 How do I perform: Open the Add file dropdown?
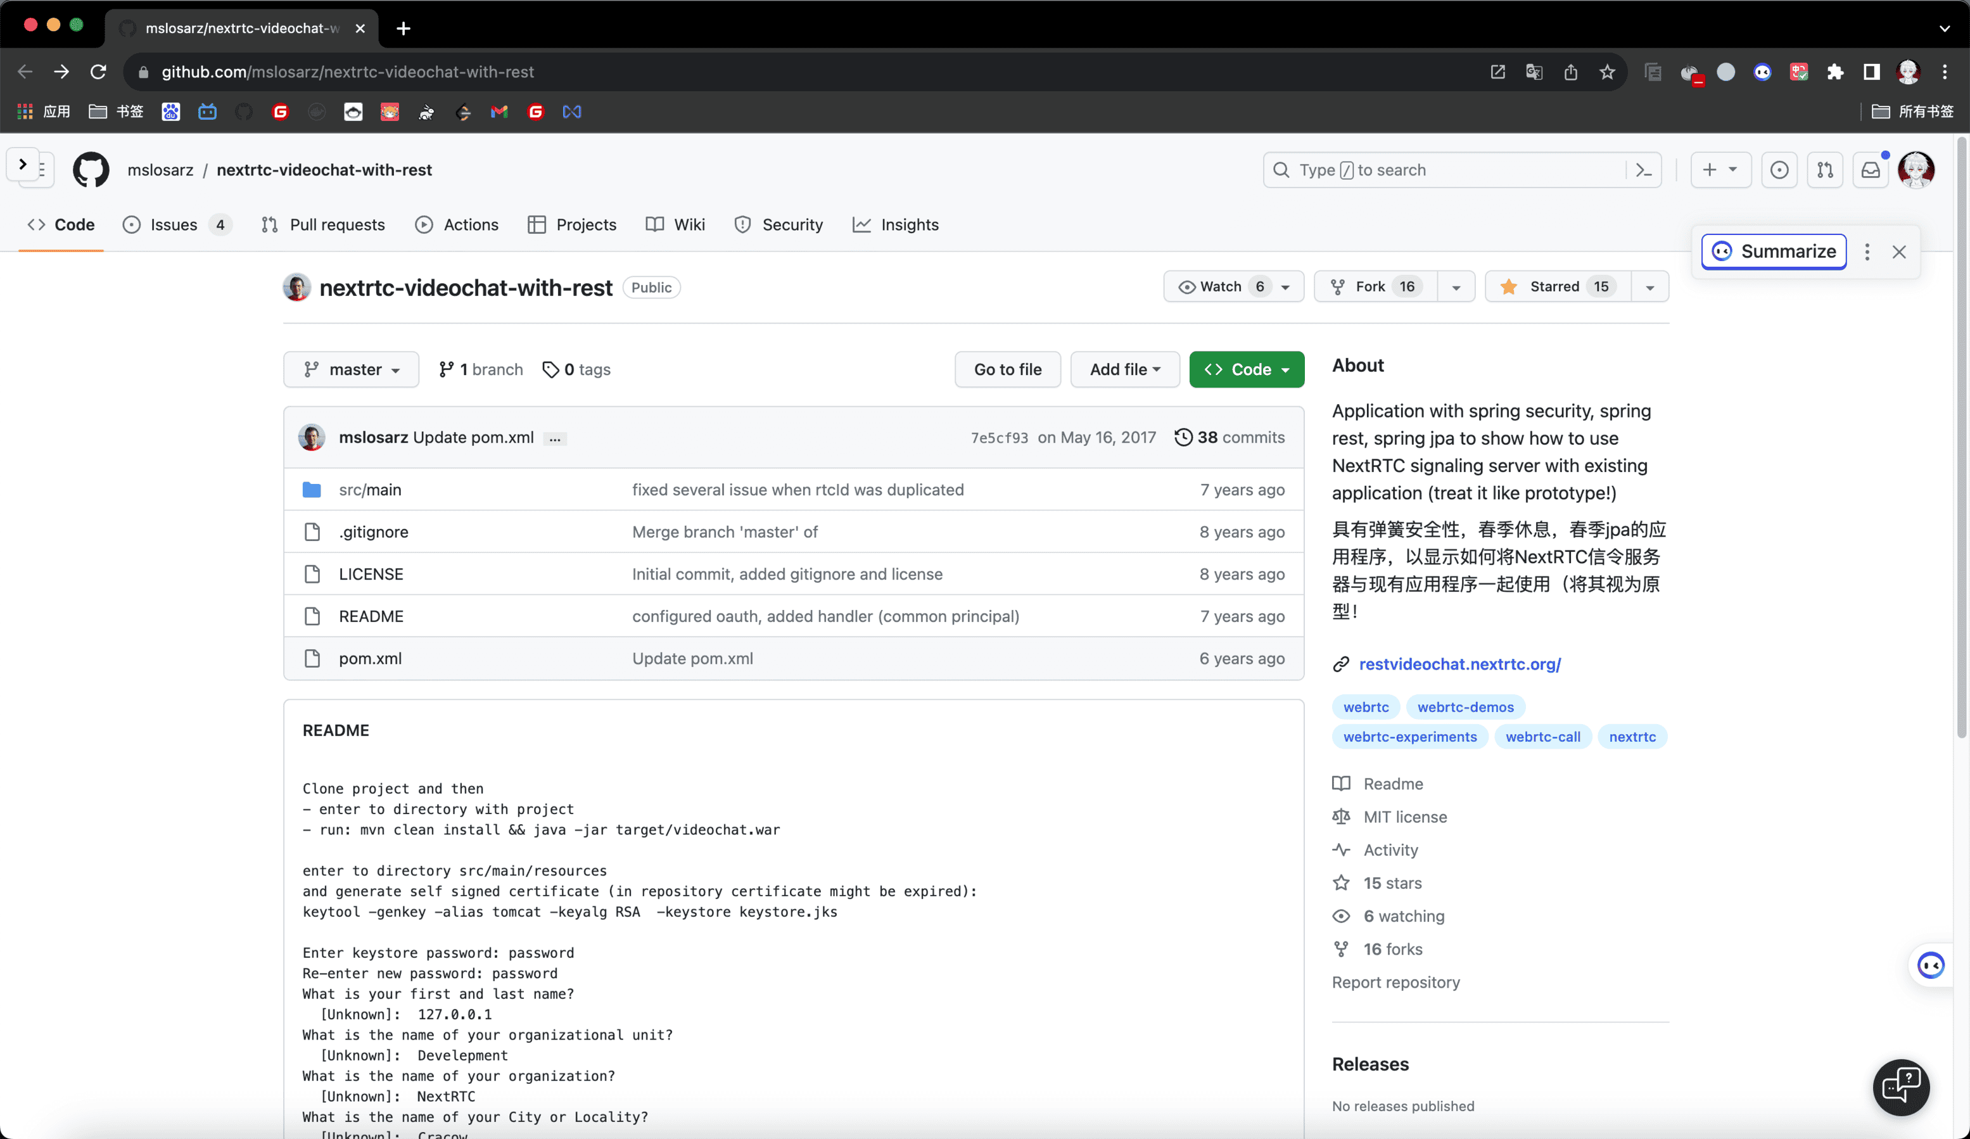pyautogui.click(x=1124, y=369)
